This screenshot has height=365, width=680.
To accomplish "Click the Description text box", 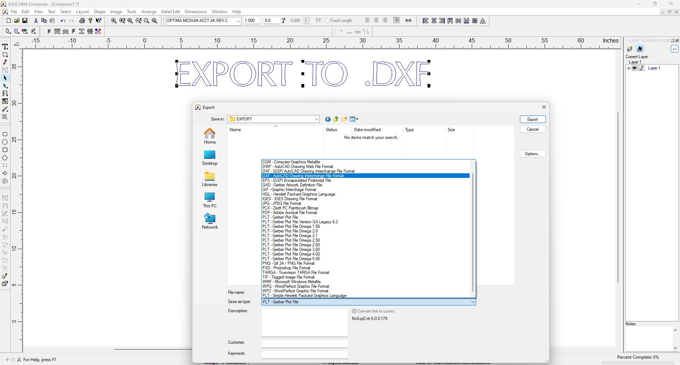I will tap(305, 322).
